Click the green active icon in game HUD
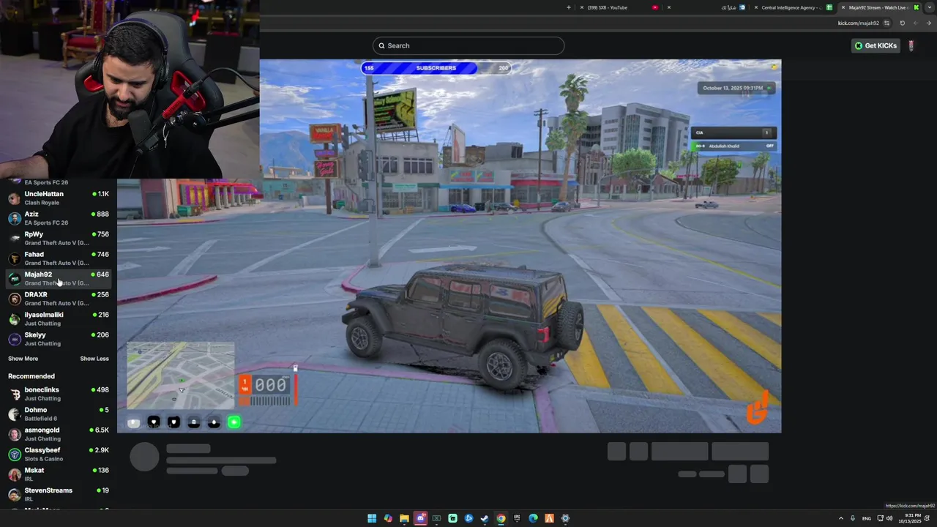This screenshot has height=527, width=937. point(234,422)
